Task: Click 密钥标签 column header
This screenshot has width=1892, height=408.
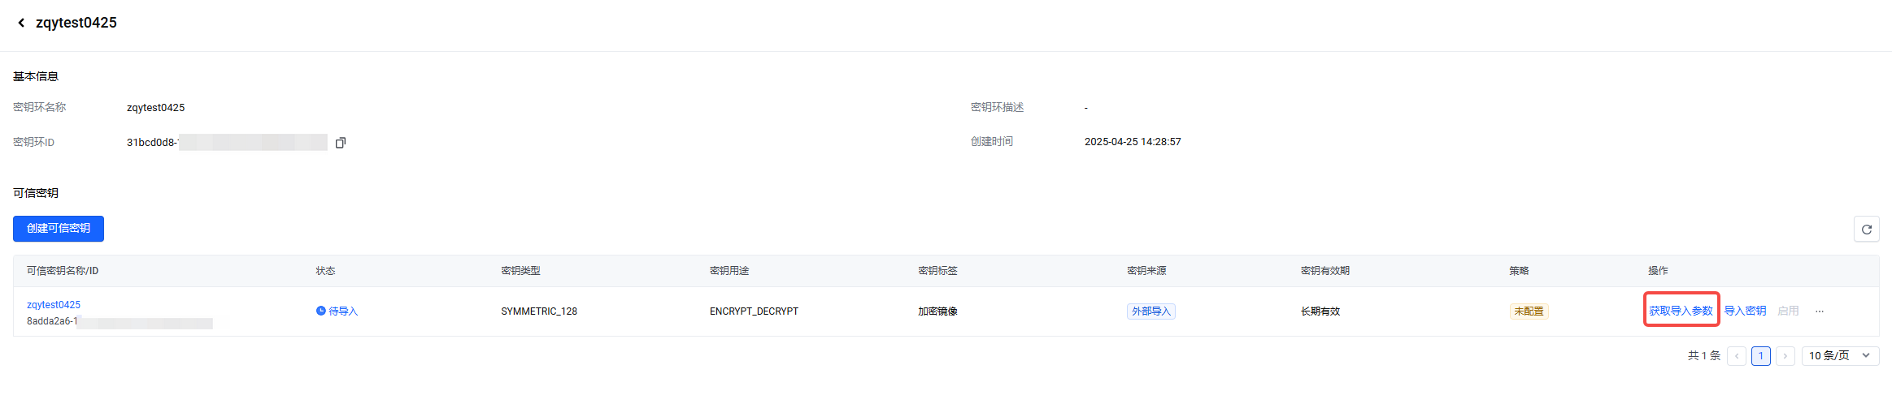Action: pos(937,271)
